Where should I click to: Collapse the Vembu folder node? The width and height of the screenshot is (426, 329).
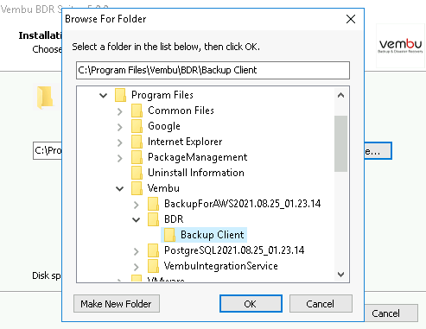119,189
